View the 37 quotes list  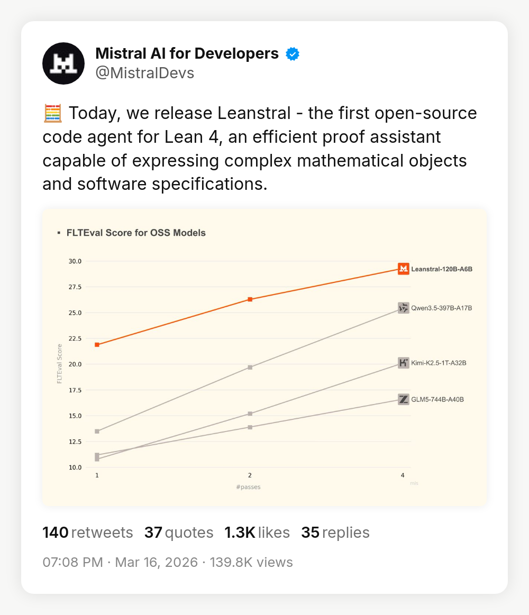click(x=179, y=533)
